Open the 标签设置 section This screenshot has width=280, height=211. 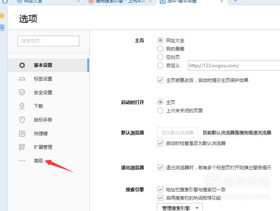click(x=48, y=79)
